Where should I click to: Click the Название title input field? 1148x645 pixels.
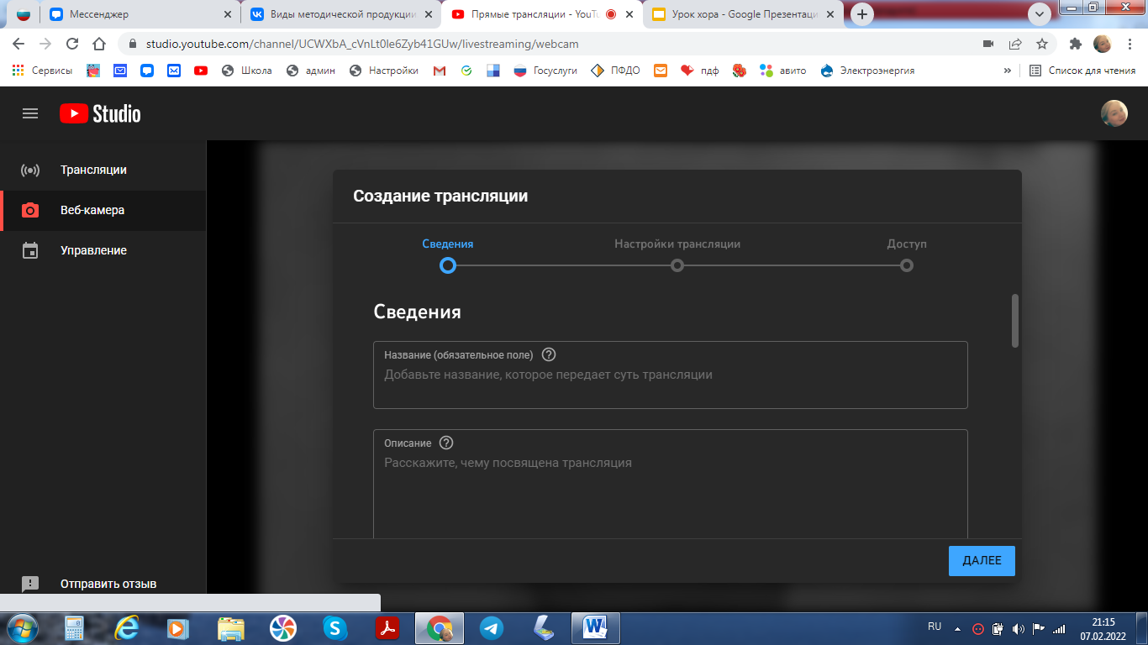click(671, 375)
